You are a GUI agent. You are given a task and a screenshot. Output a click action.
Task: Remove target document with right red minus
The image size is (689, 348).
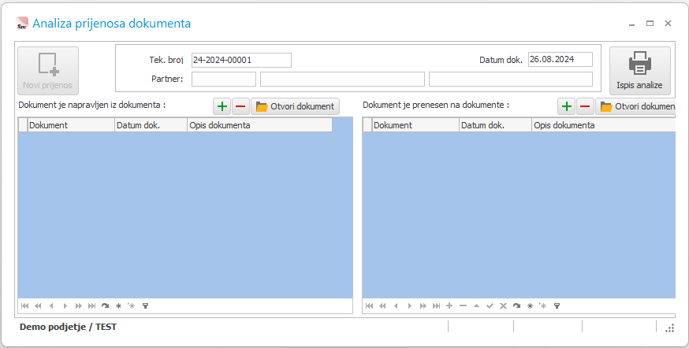[585, 106]
